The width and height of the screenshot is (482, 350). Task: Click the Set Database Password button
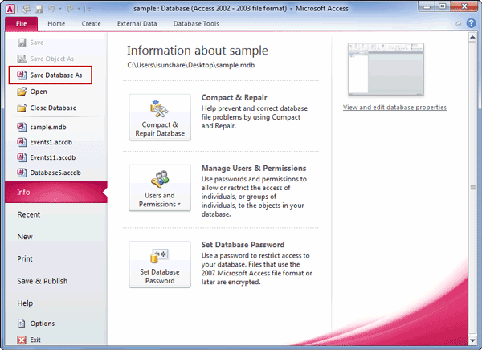(x=160, y=264)
